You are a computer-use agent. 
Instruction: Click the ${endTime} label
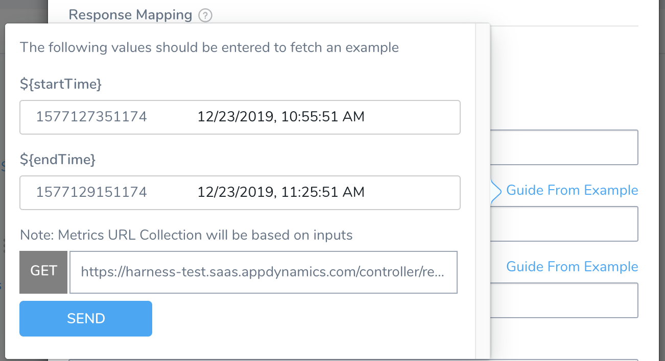point(58,160)
